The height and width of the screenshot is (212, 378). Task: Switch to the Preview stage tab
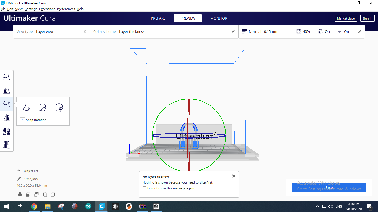(x=188, y=18)
